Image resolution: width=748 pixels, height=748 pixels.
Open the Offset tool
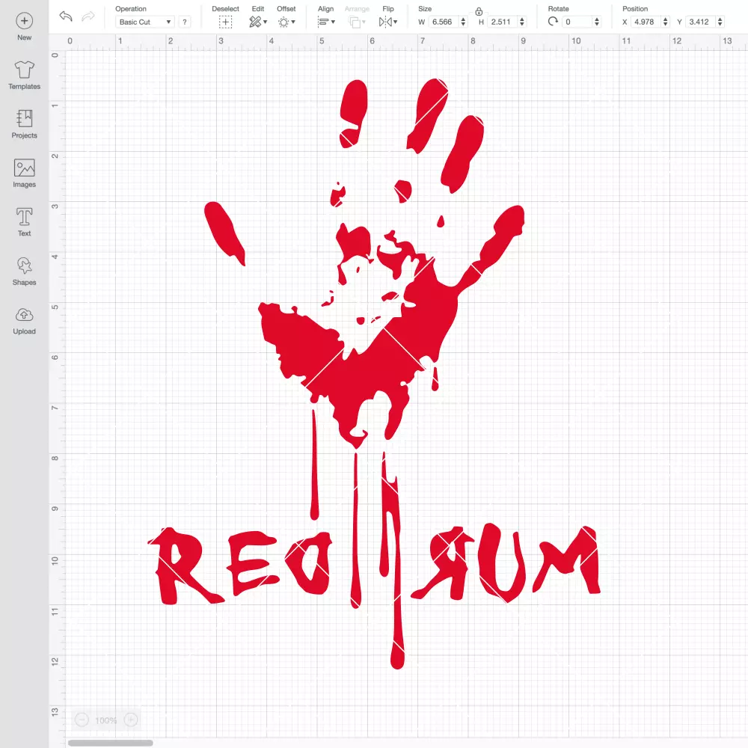tap(286, 22)
